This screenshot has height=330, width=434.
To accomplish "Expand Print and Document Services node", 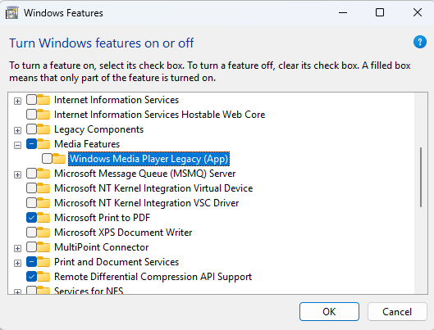I will (17, 263).
